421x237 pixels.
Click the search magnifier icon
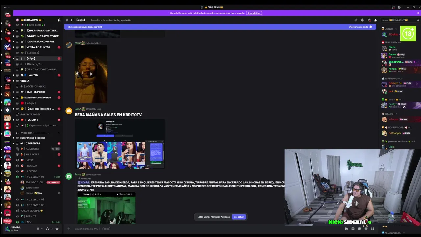[418, 20]
